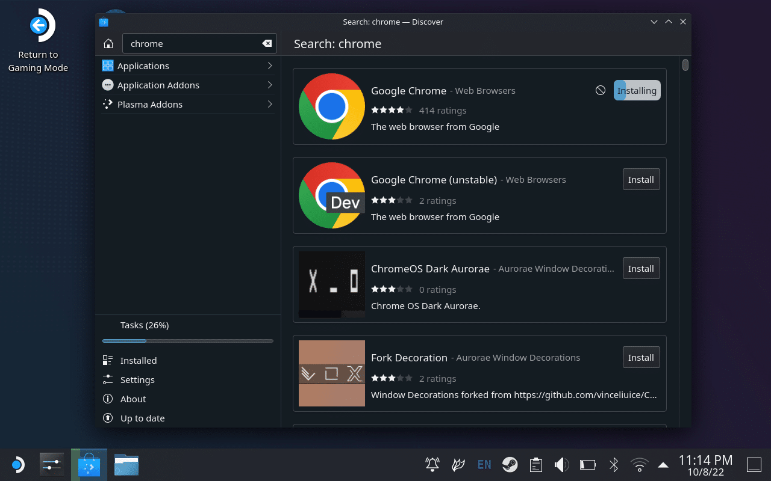The width and height of the screenshot is (771, 481).
Task: Click ChromeOS Dark Aurorae title
Action: click(430, 269)
